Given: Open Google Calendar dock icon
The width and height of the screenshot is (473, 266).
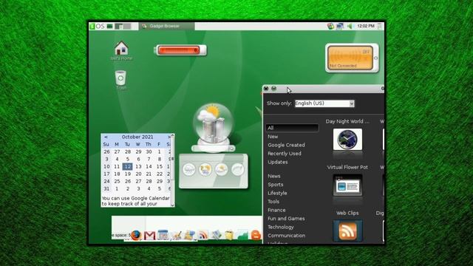Looking at the screenshot, I should [x=163, y=235].
